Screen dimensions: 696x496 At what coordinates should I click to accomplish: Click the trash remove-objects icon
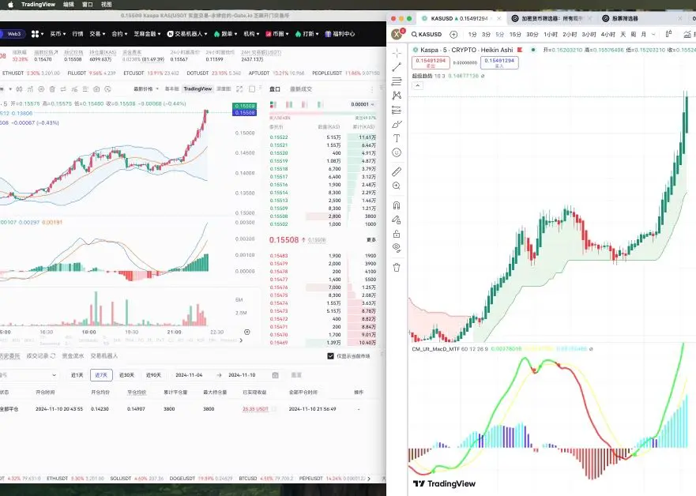point(397,268)
